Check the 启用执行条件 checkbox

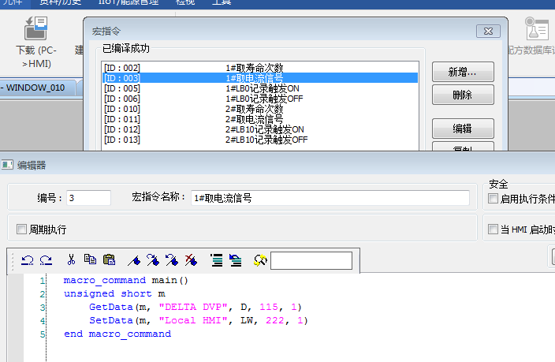[x=494, y=198]
